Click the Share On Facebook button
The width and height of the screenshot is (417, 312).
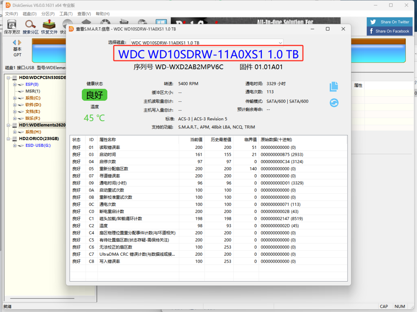click(390, 31)
